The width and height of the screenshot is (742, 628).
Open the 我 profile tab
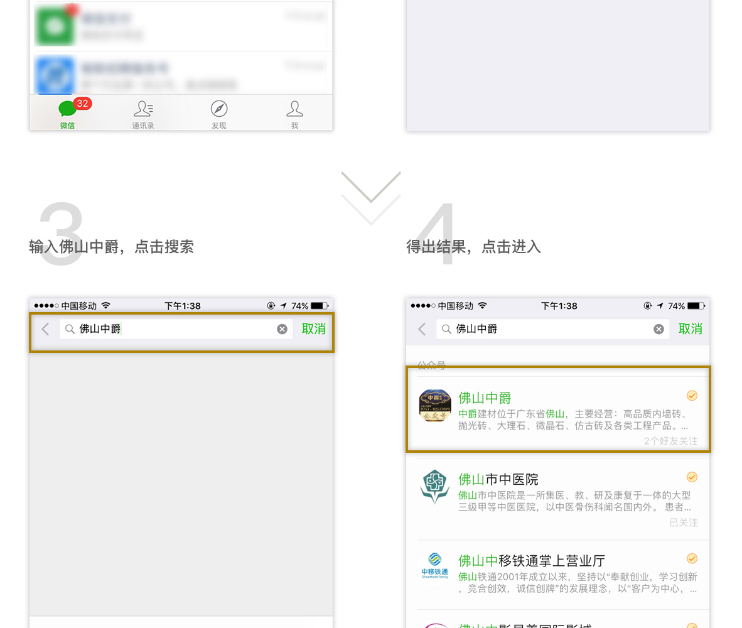tap(294, 114)
